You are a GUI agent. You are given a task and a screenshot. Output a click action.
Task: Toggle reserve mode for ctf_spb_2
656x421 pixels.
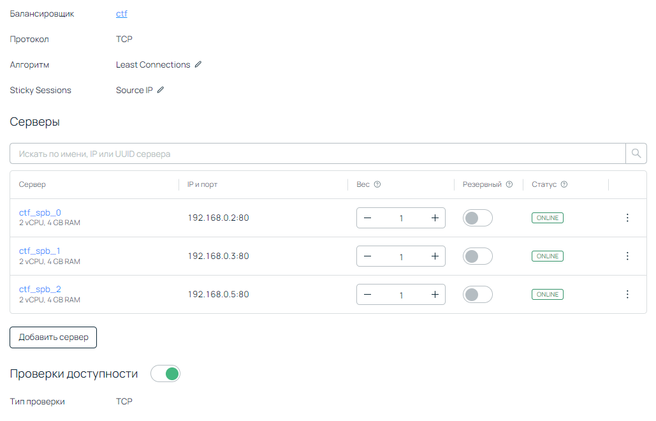click(x=477, y=295)
